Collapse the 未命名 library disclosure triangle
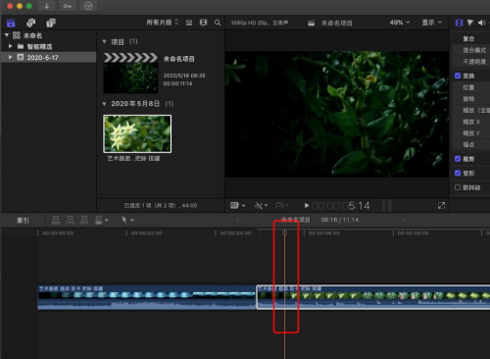The height and width of the screenshot is (359, 490). click(x=7, y=35)
